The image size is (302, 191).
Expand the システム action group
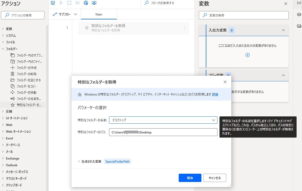[3, 35]
